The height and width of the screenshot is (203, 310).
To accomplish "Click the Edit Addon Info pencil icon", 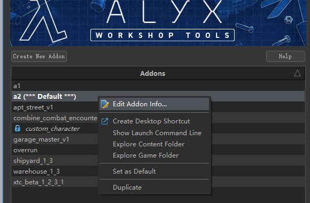I will (105, 104).
